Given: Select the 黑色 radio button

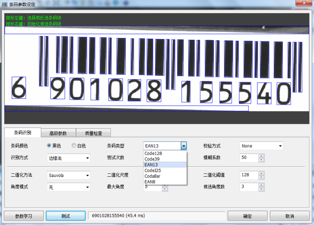Looking at the screenshot, I should point(49,146).
